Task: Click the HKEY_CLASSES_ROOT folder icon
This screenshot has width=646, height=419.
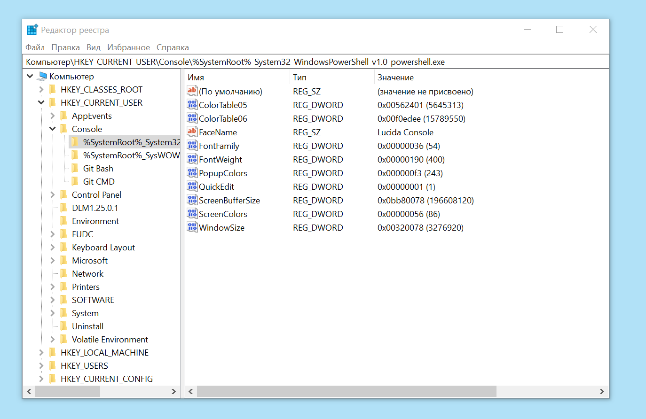Action: [53, 89]
